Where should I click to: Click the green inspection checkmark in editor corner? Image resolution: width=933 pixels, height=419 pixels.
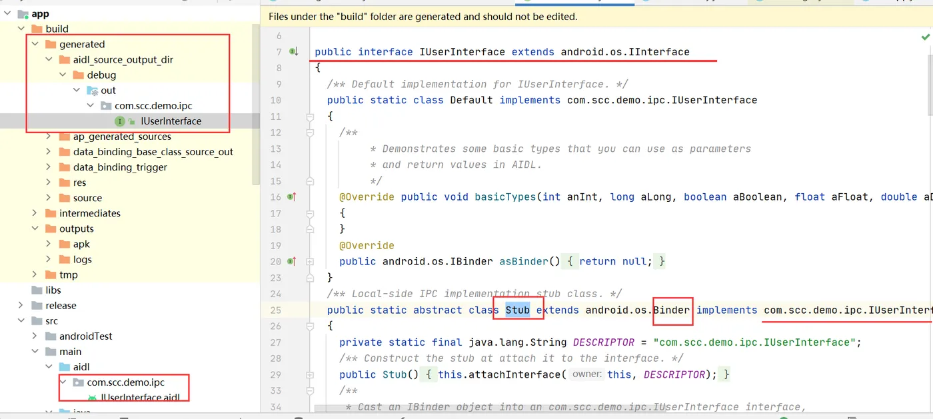(925, 37)
